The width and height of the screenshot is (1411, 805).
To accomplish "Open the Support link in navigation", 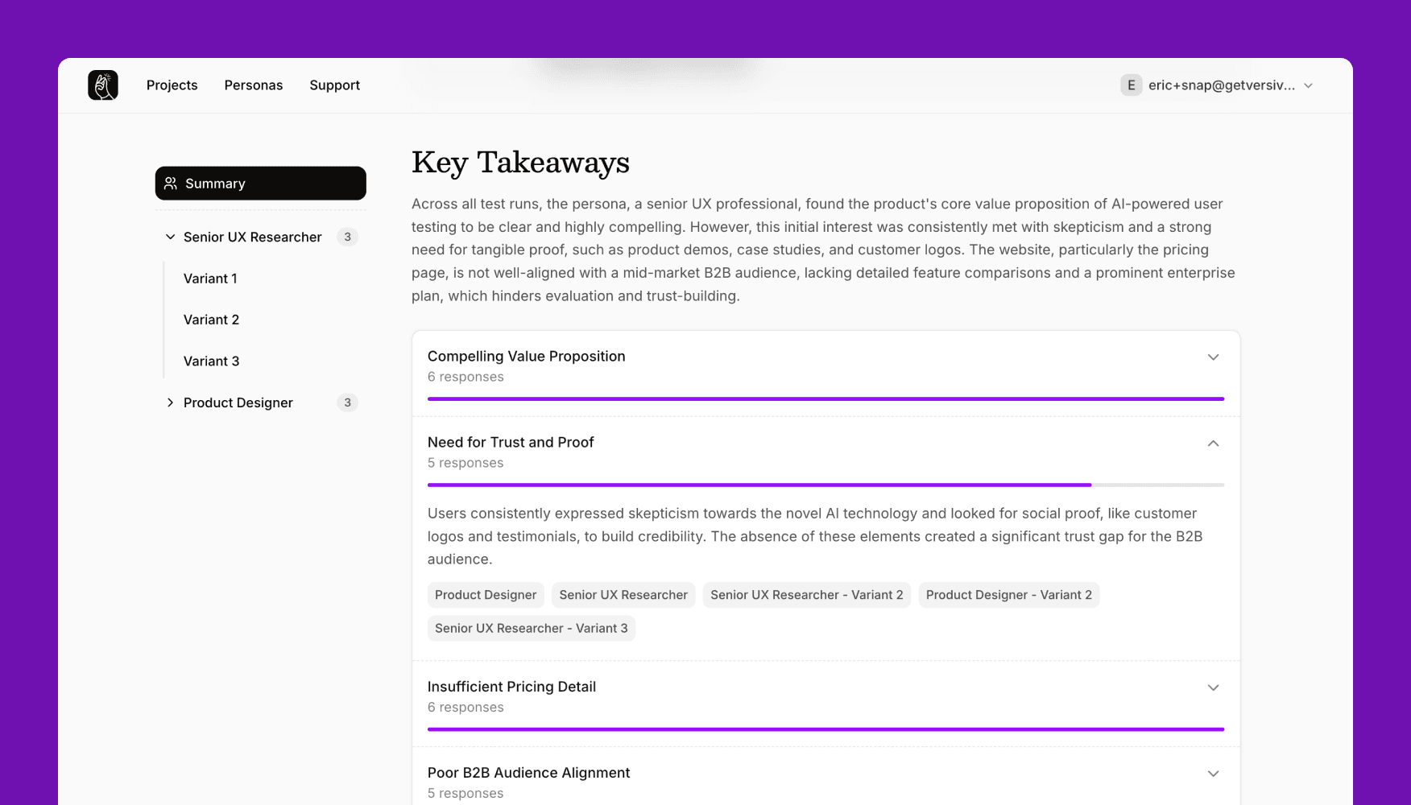I will click(x=334, y=85).
